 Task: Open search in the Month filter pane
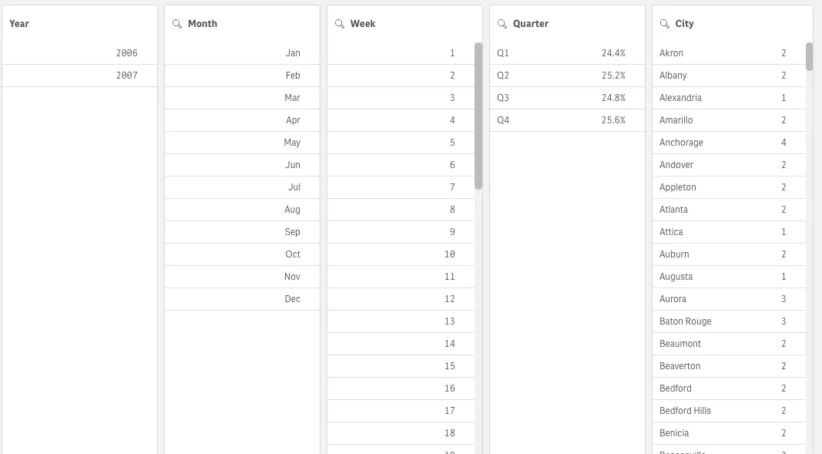(x=176, y=24)
